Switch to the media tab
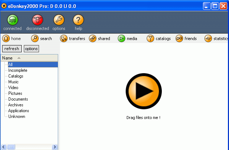Viewport: 229px width, 150px height. (128, 39)
